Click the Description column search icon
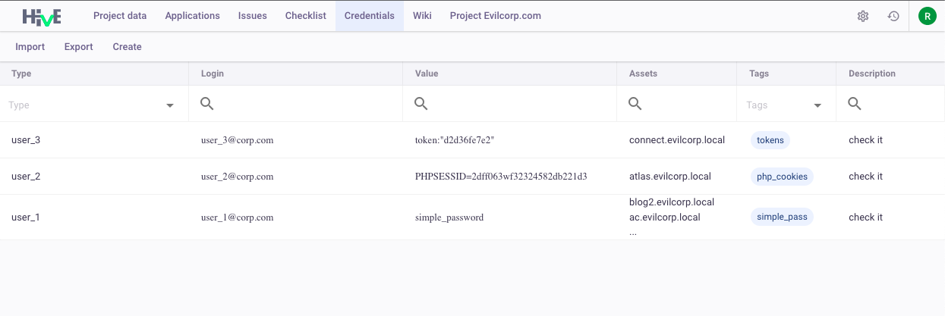Viewport: 945px width, 316px height. coord(854,104)
